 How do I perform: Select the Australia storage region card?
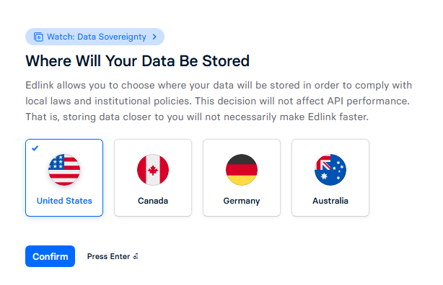(x=330, y=178)
